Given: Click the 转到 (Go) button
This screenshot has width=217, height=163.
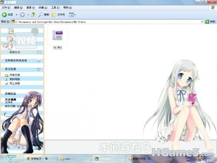Looking at the screenshot, I should point(210,22).
